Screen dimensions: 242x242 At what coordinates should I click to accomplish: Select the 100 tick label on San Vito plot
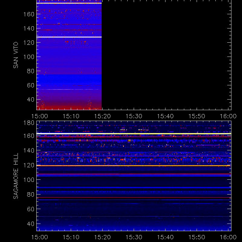[x=29, y=57]
